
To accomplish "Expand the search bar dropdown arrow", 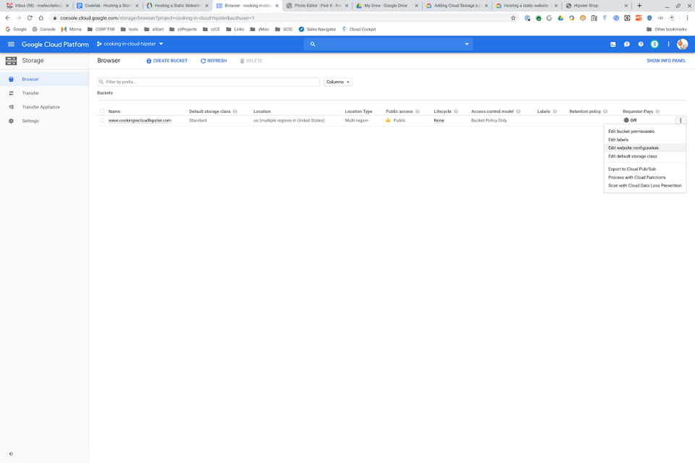I will point(468,43).
